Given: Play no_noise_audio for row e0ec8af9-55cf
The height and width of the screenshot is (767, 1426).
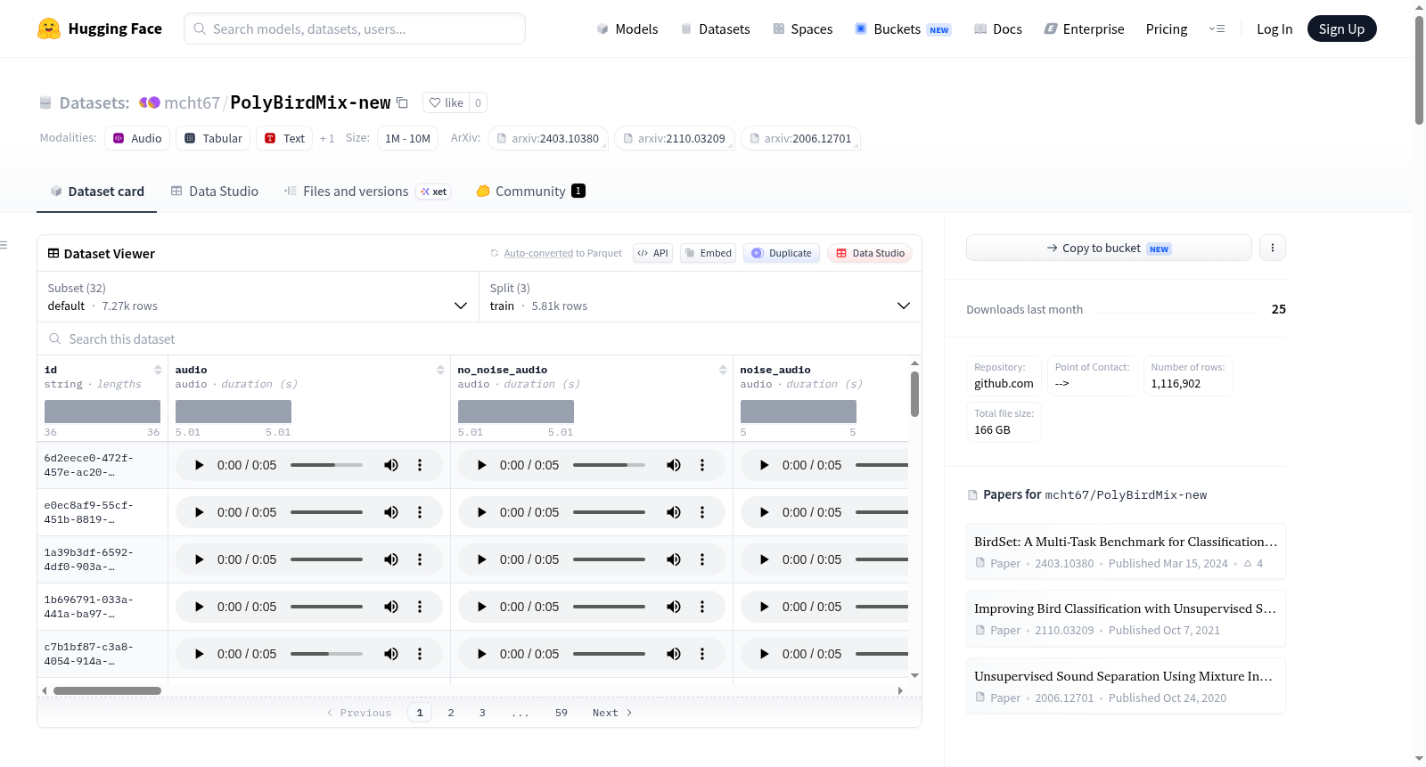Looking at the screenshot, I should point(482,512).
